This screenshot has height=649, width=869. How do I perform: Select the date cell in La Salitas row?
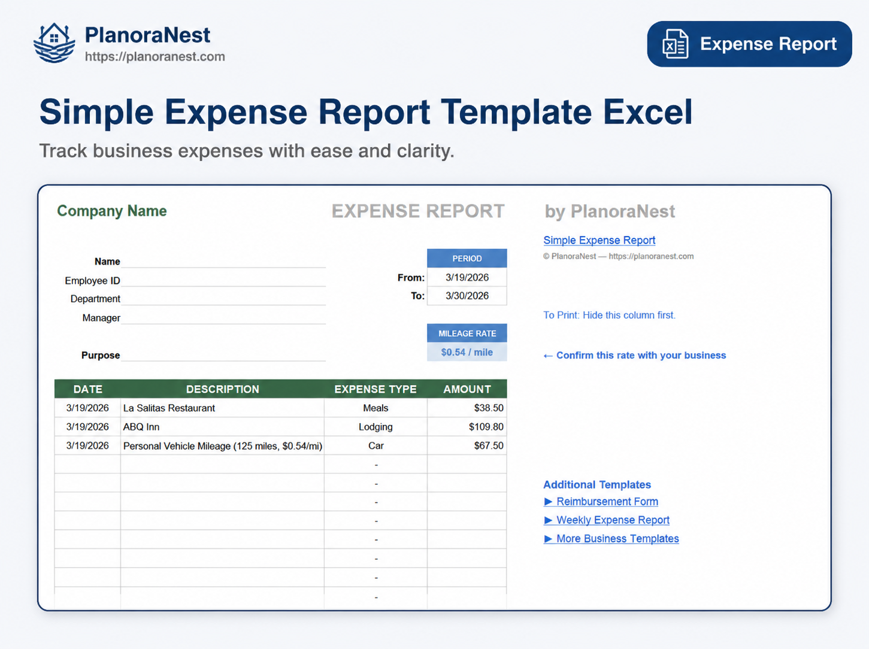click(x=87, y=408)
